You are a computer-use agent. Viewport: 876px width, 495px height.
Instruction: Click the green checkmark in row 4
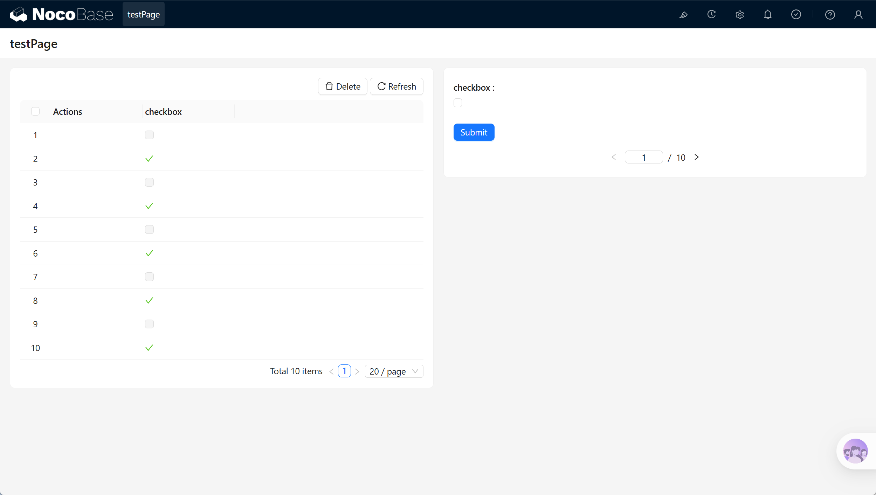coord(149,206)
